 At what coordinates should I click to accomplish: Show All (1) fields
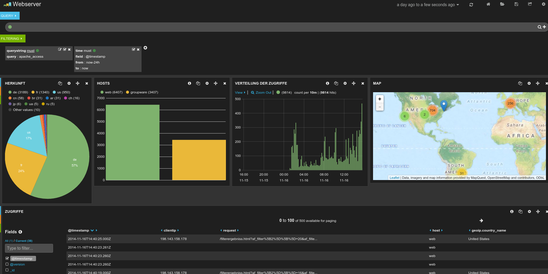9,241
